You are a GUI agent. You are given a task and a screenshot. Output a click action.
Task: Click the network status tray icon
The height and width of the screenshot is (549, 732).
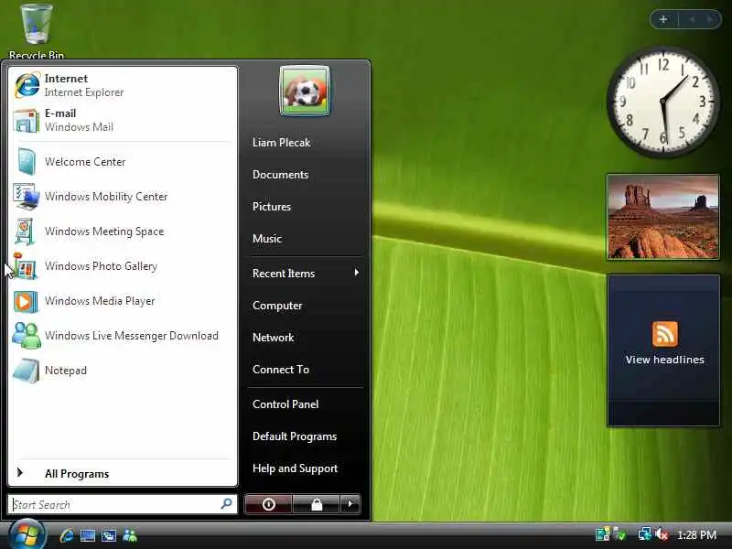645,534
